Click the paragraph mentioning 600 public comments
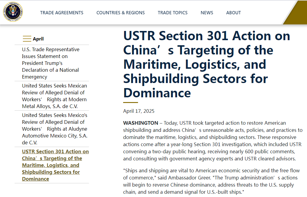The height and width of the screenshot is (197, 307). (x=212, y=141)
